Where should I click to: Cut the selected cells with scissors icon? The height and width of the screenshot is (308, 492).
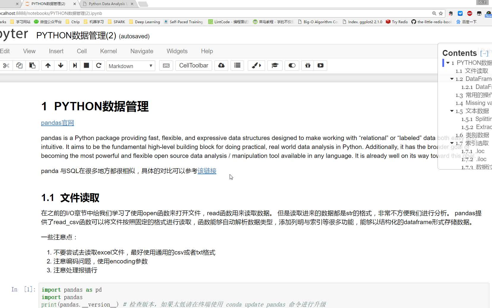[x=6, y=66]
